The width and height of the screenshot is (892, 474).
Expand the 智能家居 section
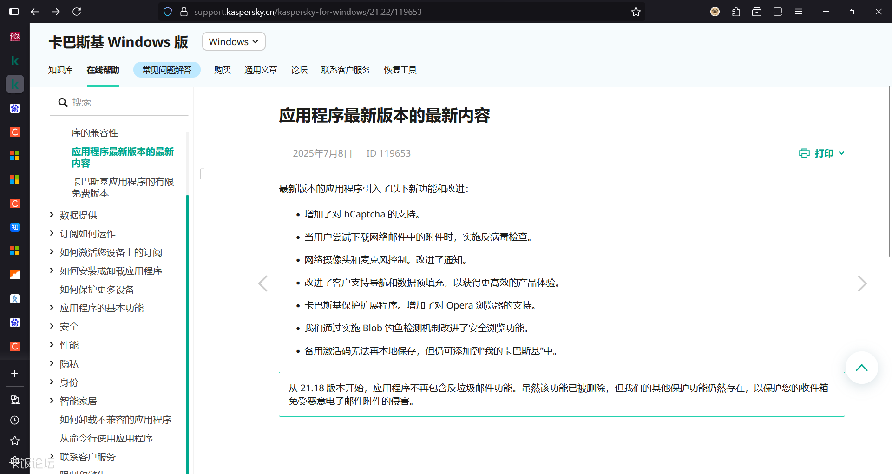click(x=52, y=400)
